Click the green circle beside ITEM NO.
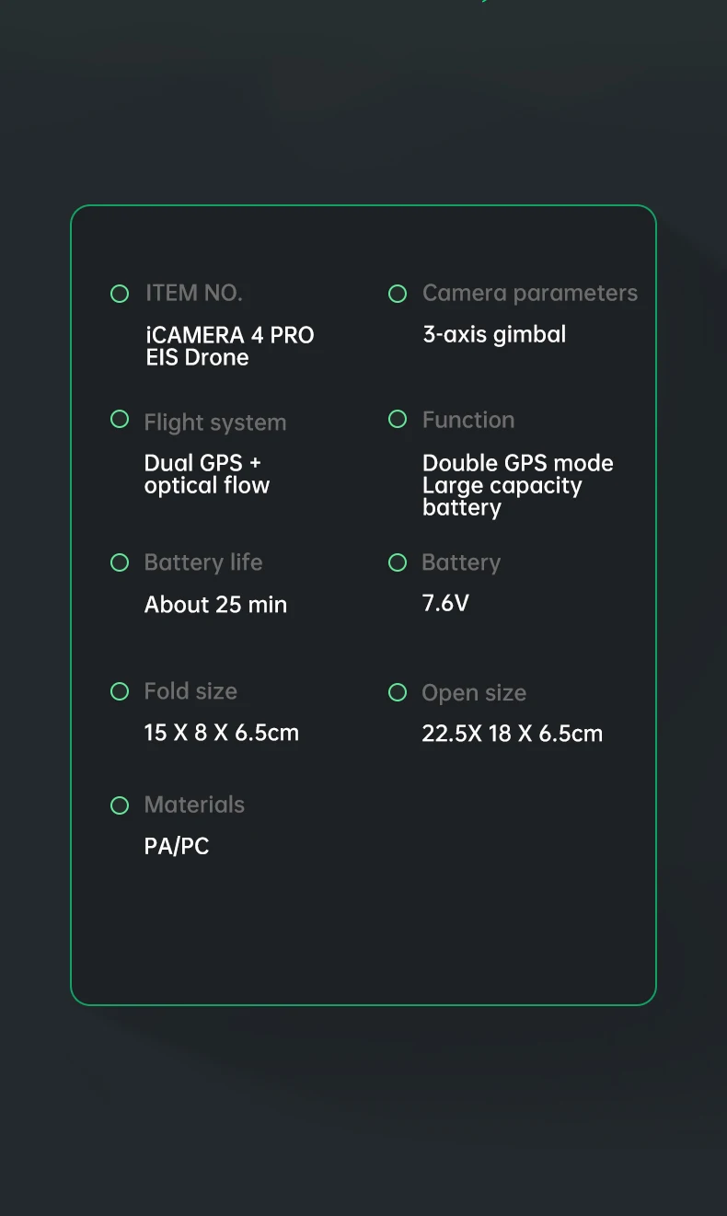727x1216 pixels. click(120, 294)
